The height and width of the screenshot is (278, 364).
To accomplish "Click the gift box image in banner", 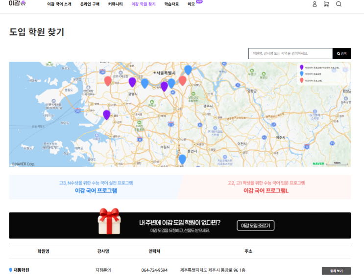I will tap(109, 221).
